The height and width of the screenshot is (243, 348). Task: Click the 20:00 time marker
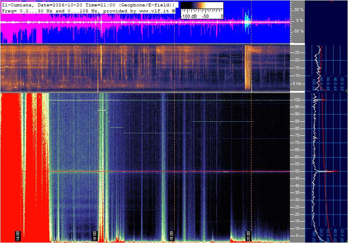tap(248, 236)
